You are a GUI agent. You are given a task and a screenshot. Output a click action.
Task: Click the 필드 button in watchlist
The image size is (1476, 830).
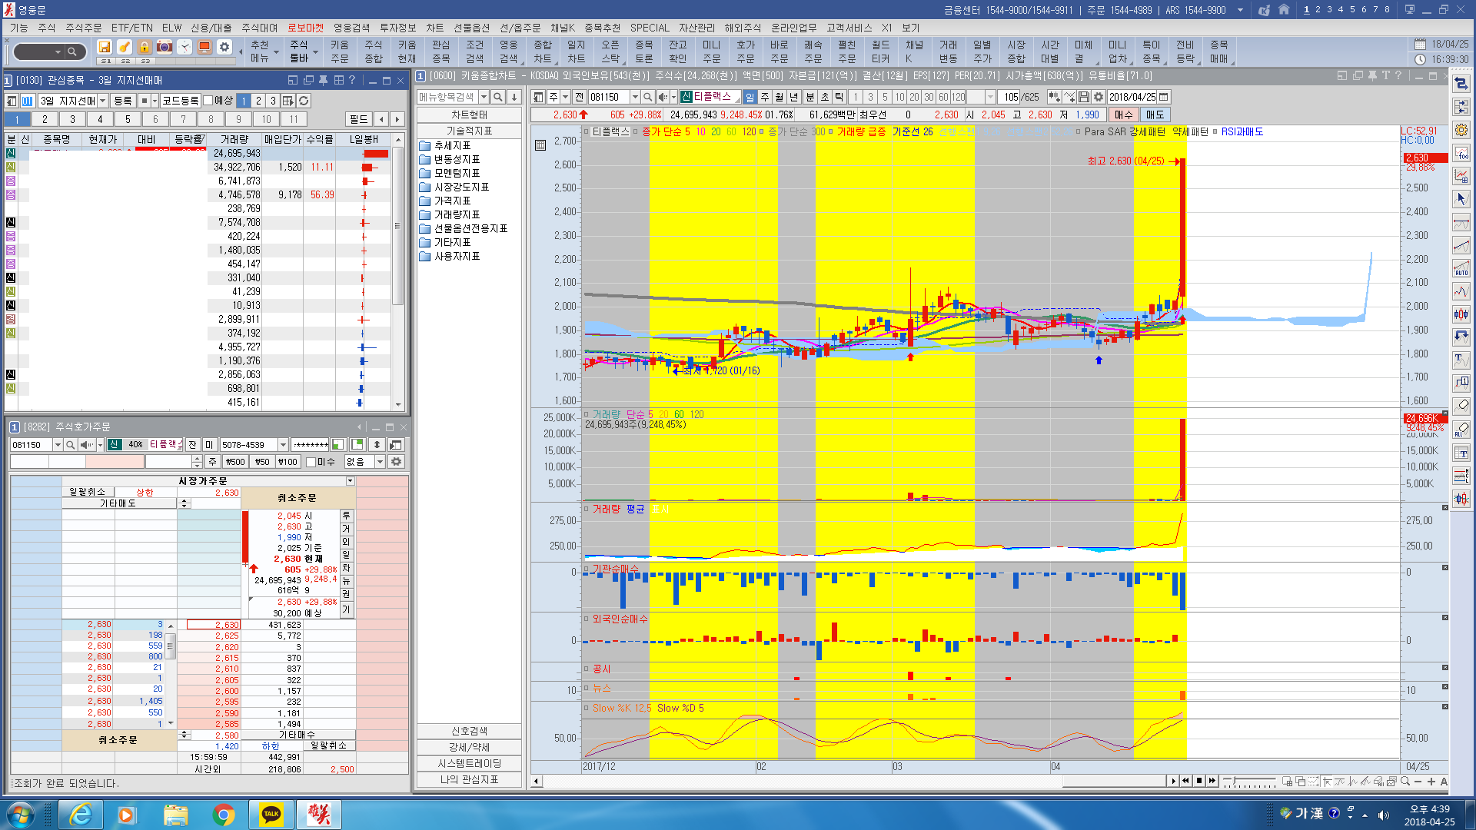coord(358,119)
